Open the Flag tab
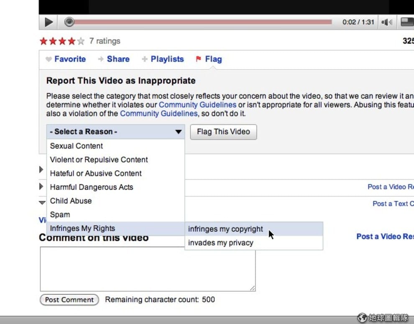The width and height of the screenshot is (414, 324). 213,59
